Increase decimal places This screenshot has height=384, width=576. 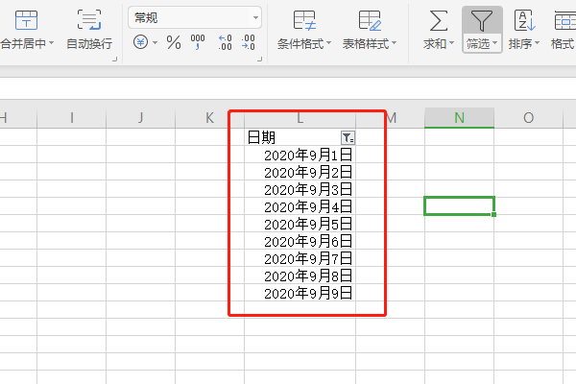click(x=225, y=42)
